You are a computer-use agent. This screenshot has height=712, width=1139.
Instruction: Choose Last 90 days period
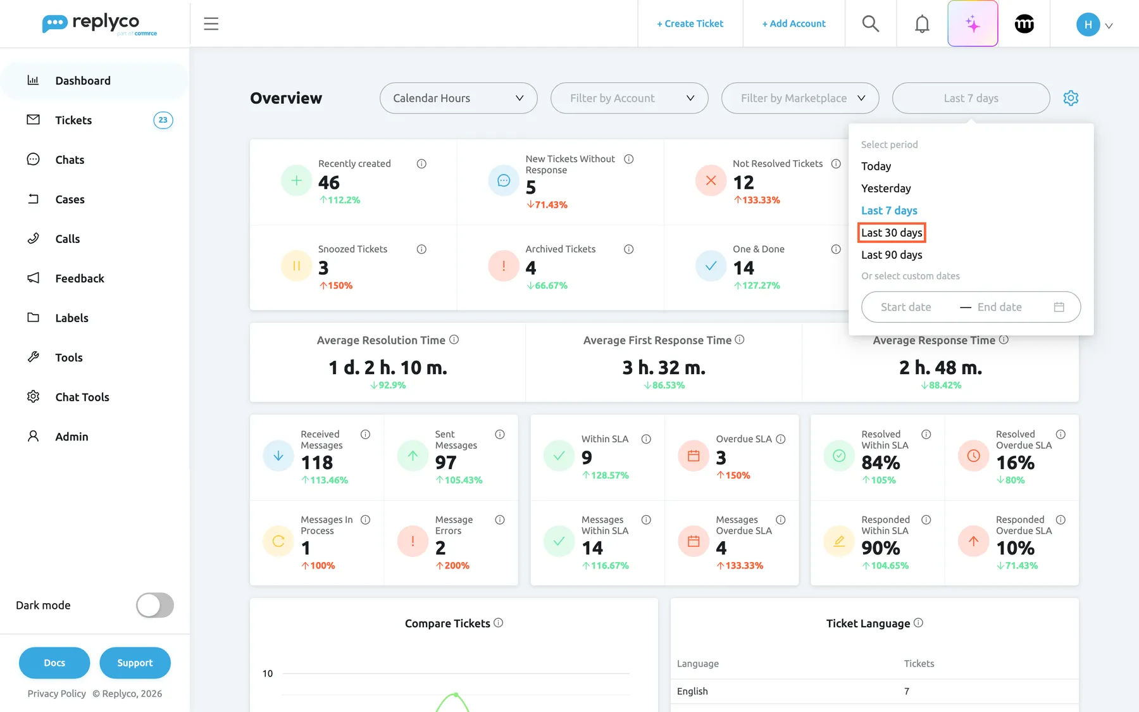click(892, 255)
